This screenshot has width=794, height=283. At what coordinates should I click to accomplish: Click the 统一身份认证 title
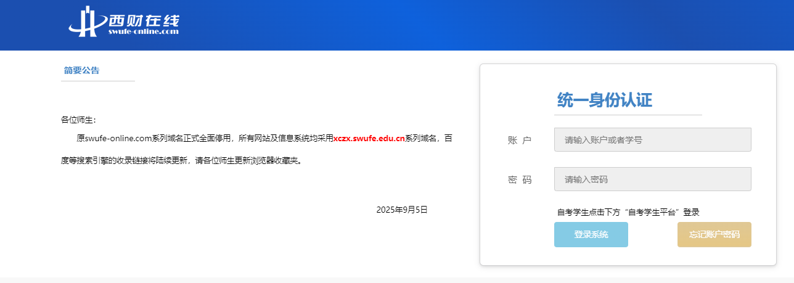(x=604, y=100)
